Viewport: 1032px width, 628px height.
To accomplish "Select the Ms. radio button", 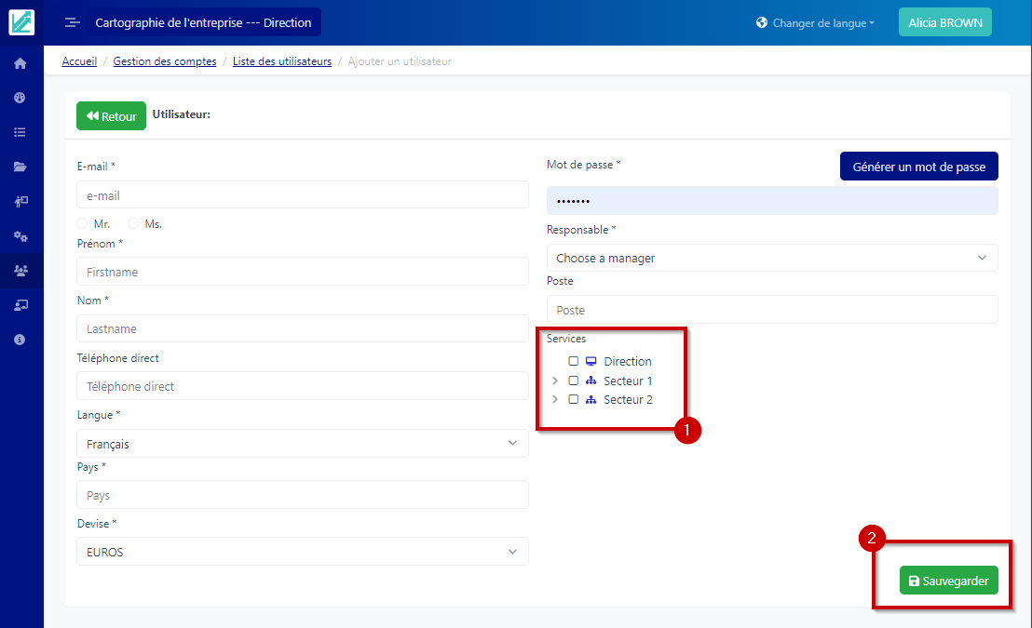I will [133, 224].
